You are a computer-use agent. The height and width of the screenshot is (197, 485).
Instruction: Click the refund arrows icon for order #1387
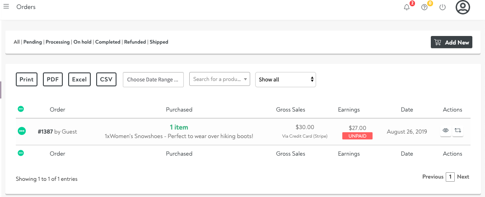[x=458, y=131]
